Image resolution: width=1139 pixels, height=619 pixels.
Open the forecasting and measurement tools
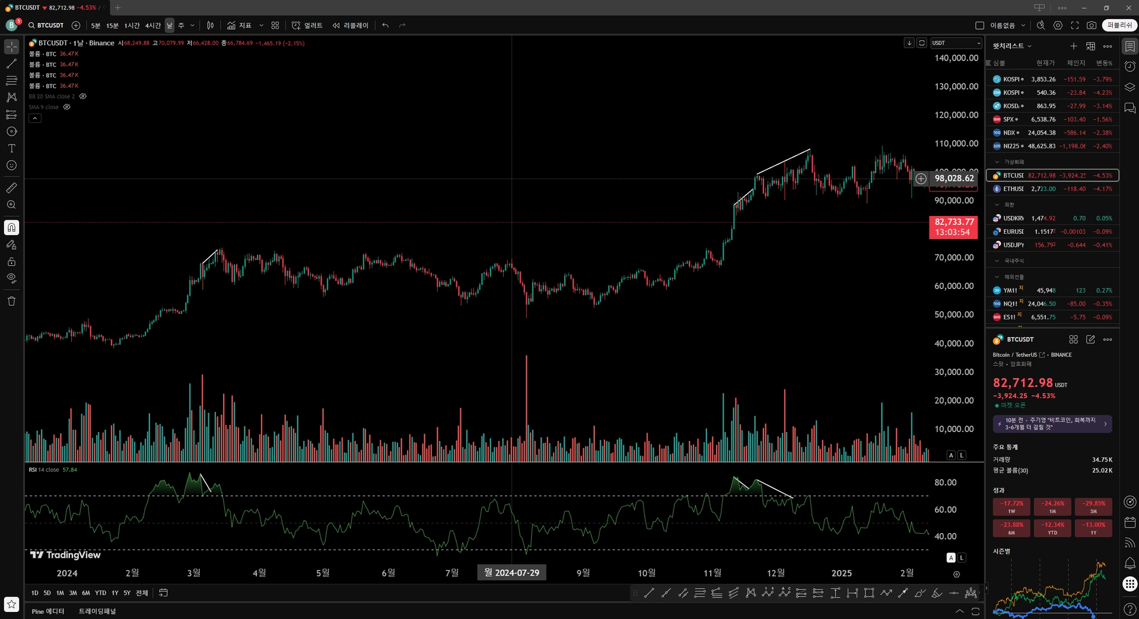(x=11, y=115)
